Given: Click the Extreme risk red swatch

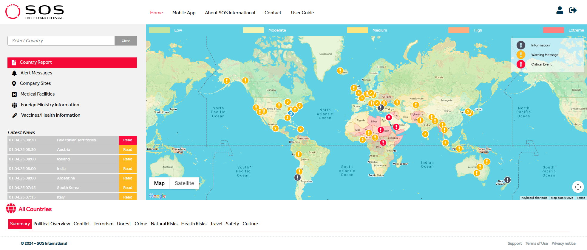Looking at the screenshot, I should [x=554, y=30].
